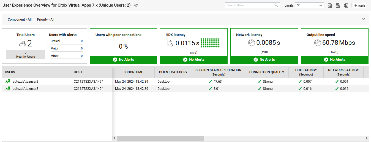
Task: Open the report settings icon next to Limits
Action: pos(330,5)
